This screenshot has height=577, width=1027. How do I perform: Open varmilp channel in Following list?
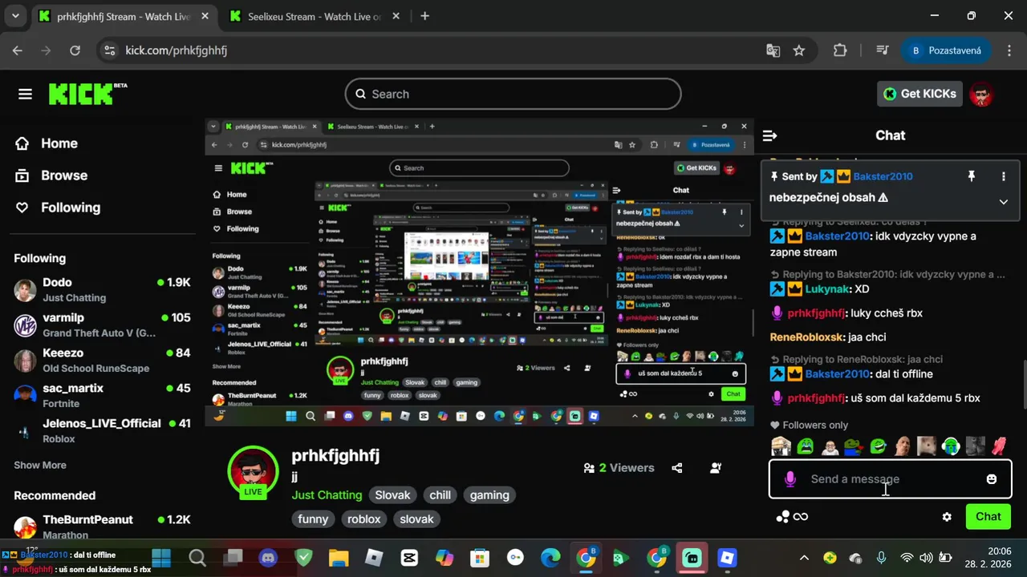tap(102, 325)
